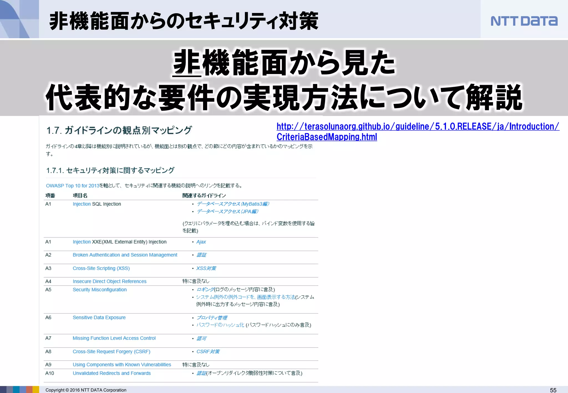Click the A6 row number cell

click(x=48, y=318)
